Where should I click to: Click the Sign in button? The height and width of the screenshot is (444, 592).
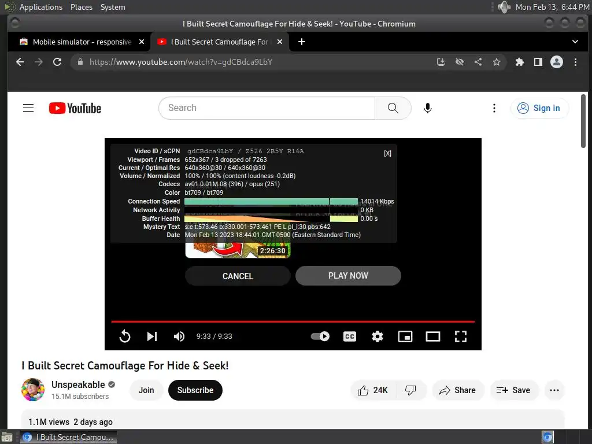pyautogui.click(x=539, y=108)
